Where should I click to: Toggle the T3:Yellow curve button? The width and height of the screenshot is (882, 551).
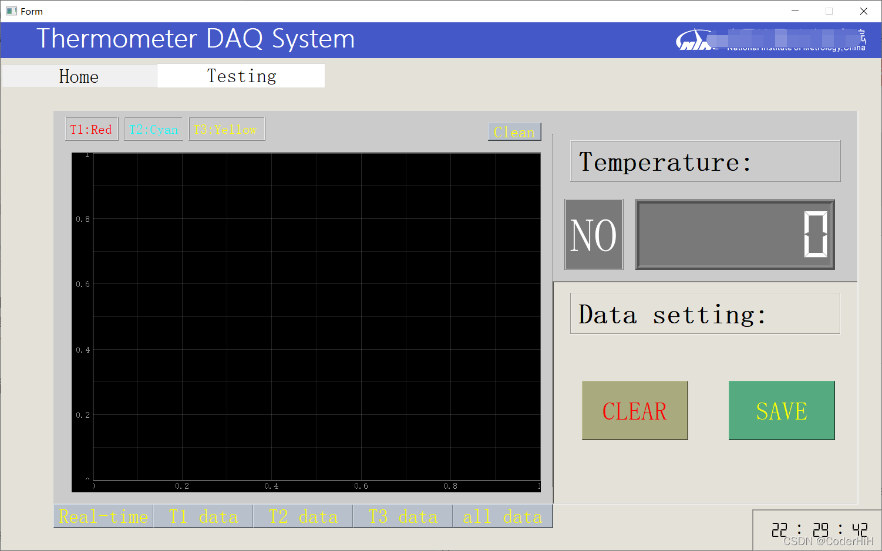[227, 129]
